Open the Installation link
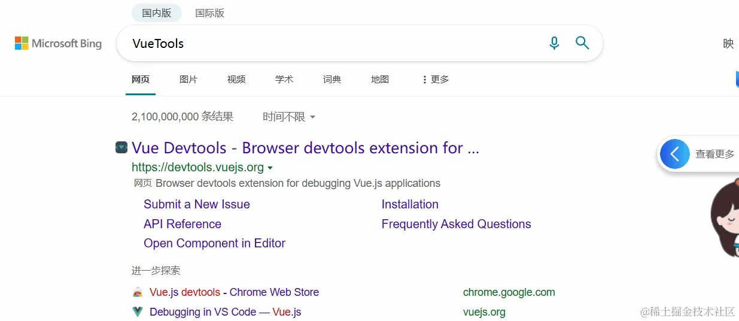 click(x=410, y=204)
